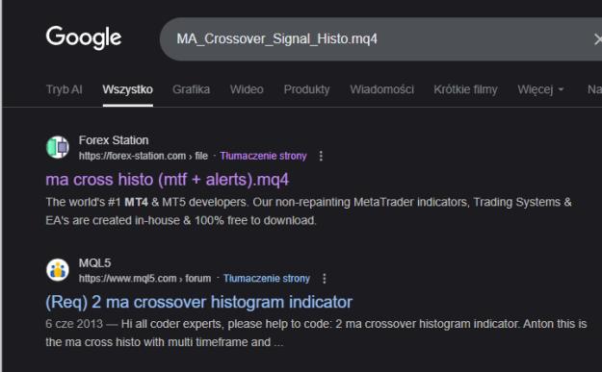Click the Google logo
The height and width of the screenshot is (372, 602).
(84, 37)
